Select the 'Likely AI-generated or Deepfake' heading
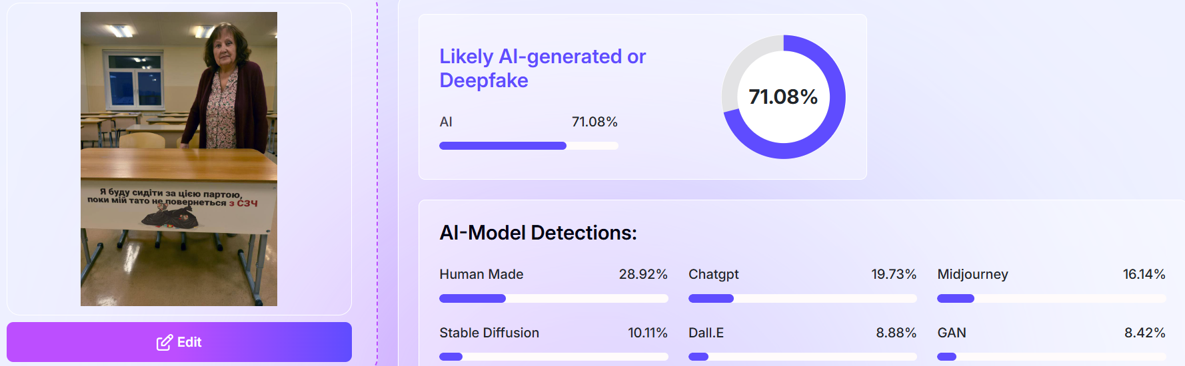Image resolution: width=1185 pixels, height=366 pixels. click(x=542, y=69)
